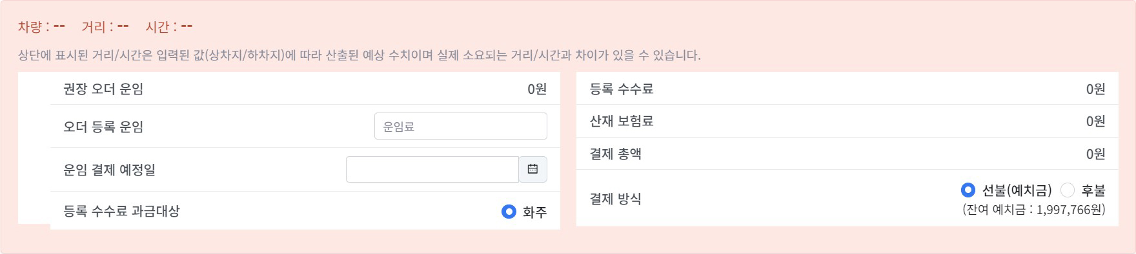The image size is (1136, 254).
Task: Choose the 선불(예치금) payment radio button
Action: [968, 190]
